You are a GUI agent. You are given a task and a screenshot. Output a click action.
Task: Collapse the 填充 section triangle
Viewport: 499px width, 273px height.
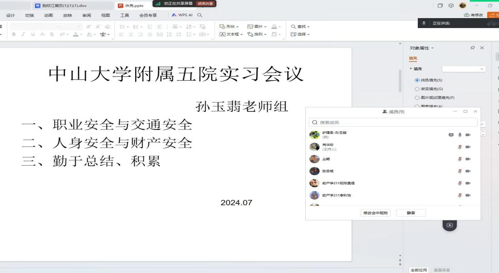[x=411, y=69]
